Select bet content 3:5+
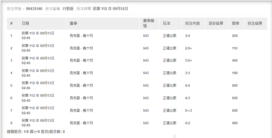The height and width of the screenshot is (138, 272). pos(188,60)
